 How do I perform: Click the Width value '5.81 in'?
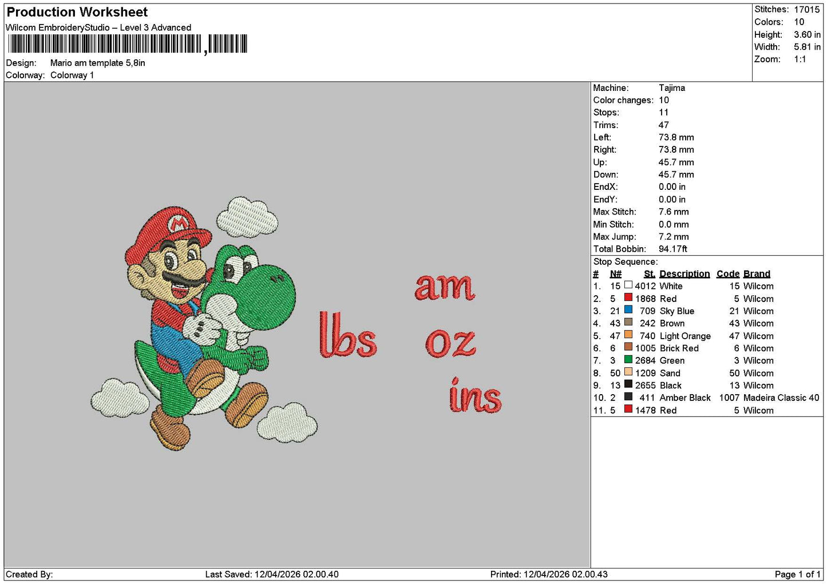click(x=807, y=47)
